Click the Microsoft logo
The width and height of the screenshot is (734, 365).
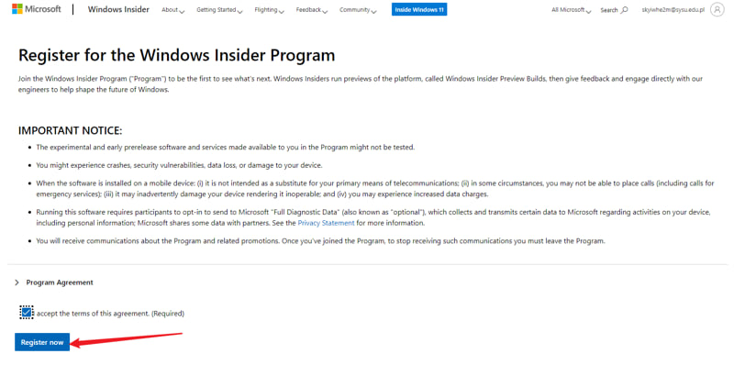coord(37,9)
